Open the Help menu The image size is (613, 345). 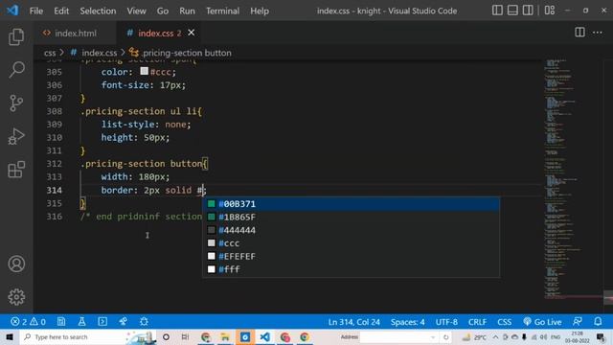click(x=260, y=11)
